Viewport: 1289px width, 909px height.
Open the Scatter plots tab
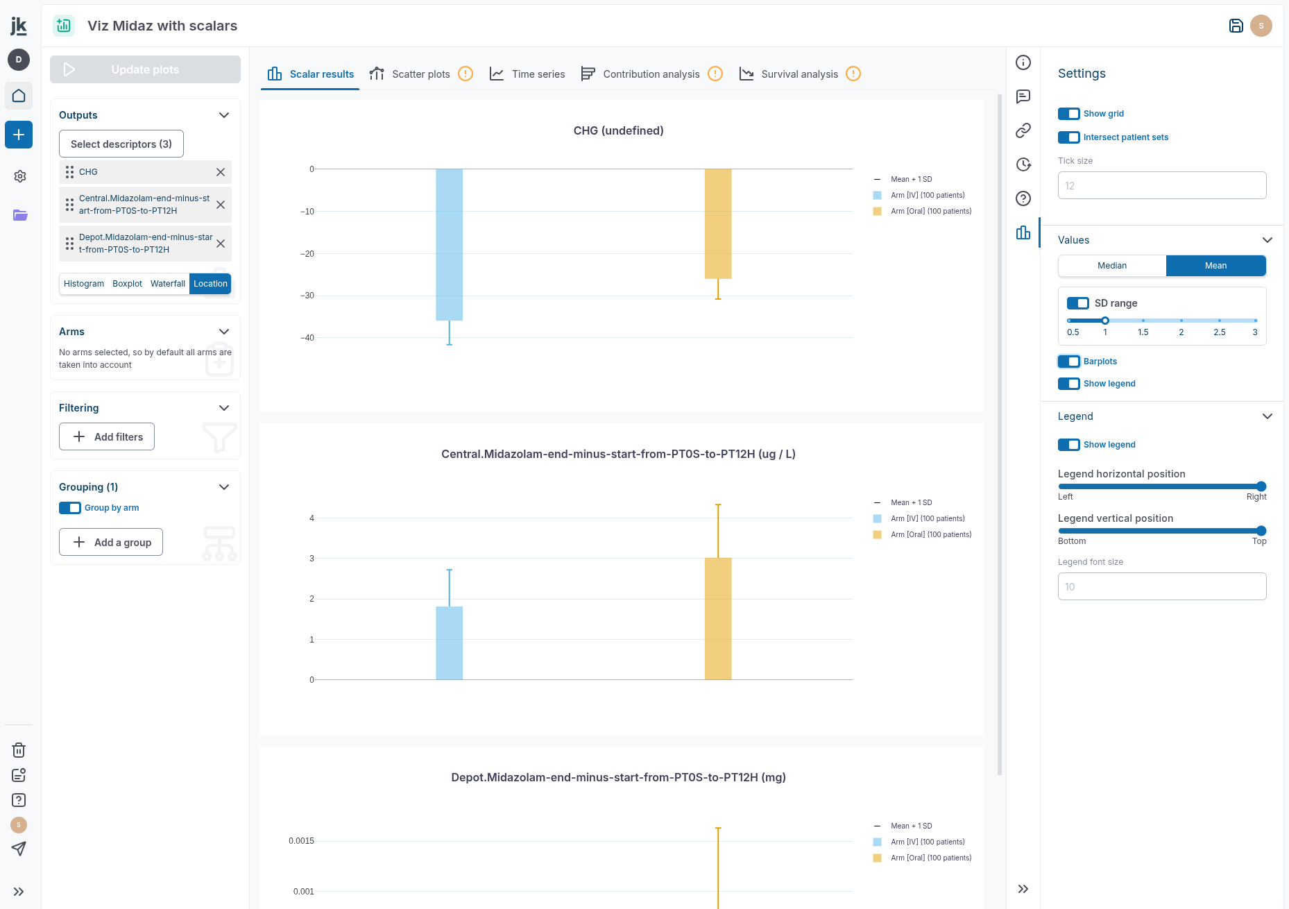(411, 74)
